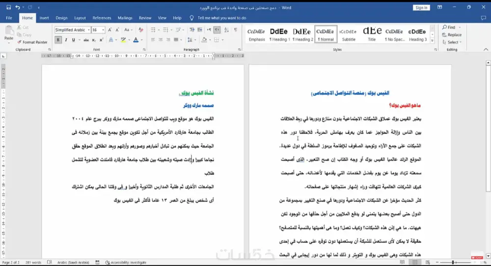Open the font size dropdown showing 16

[103, 30]
